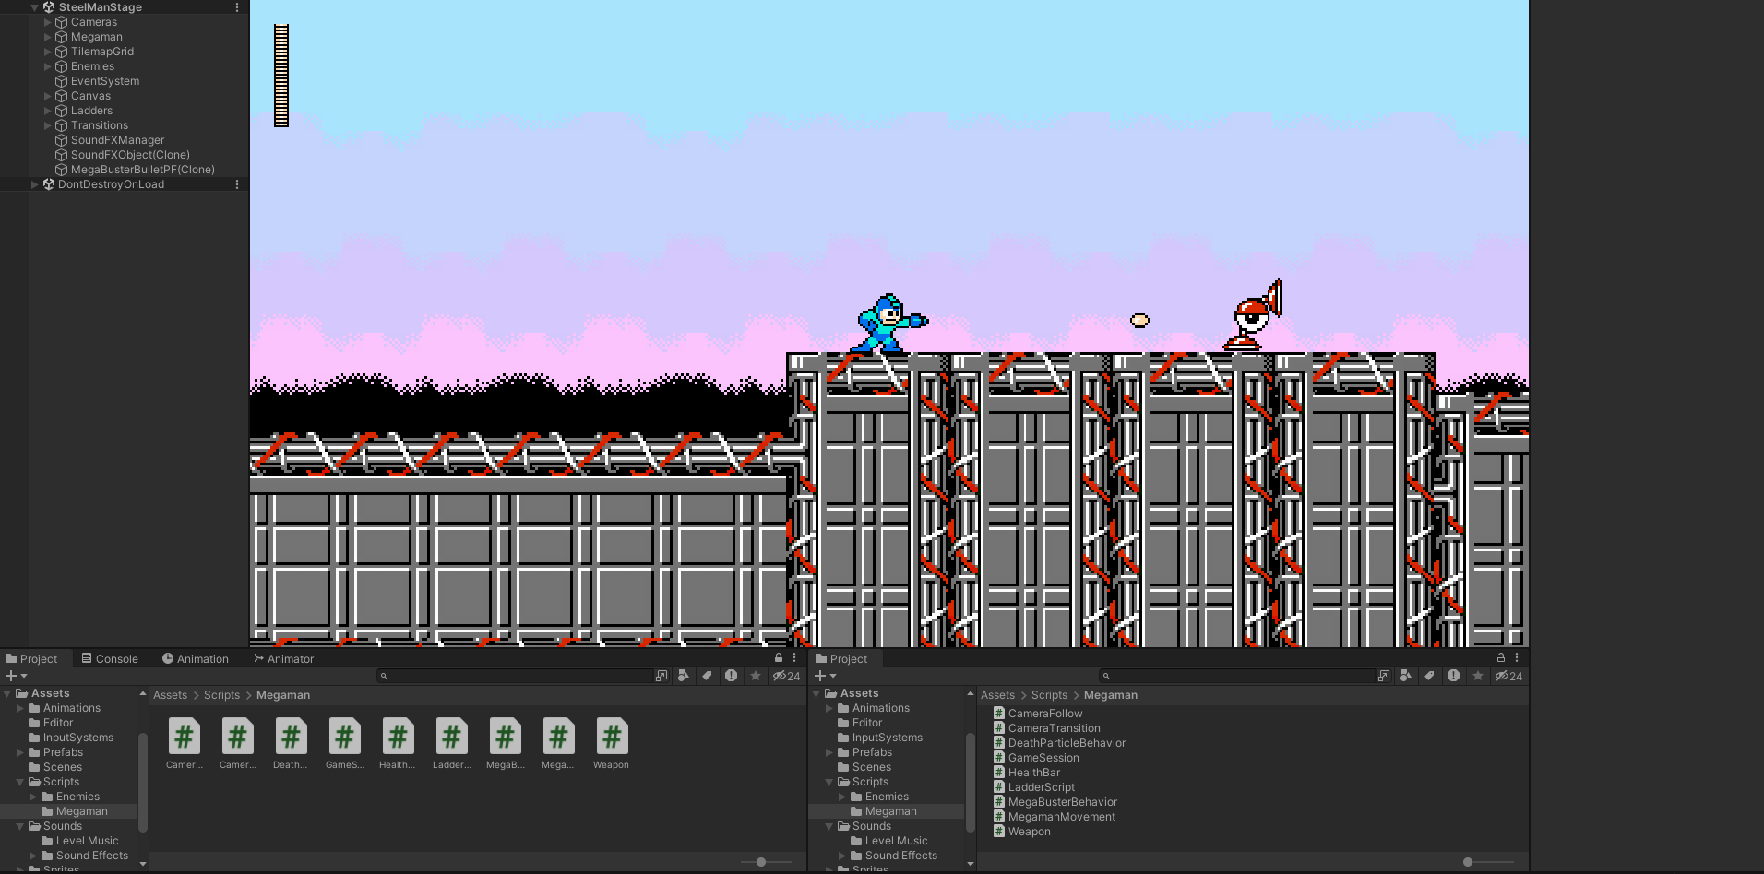This screenshot has height=874, width=1764.
Task: Toggle the hidden items eye showing 24
Action: coord(786,676)
